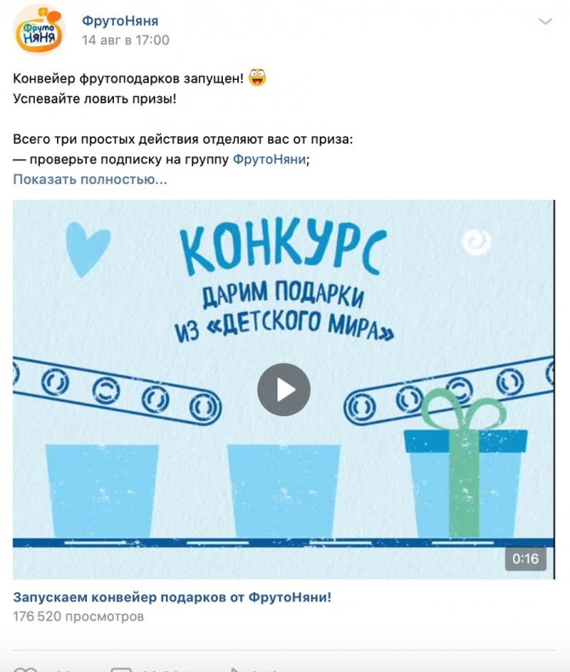Open the ФрутоНяня group name link
570x672 pixels.
coord(120,20)
